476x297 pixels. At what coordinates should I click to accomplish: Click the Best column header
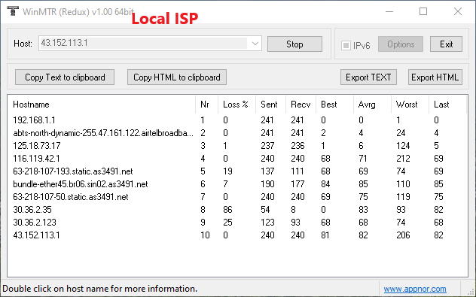(x=335, y=105)
